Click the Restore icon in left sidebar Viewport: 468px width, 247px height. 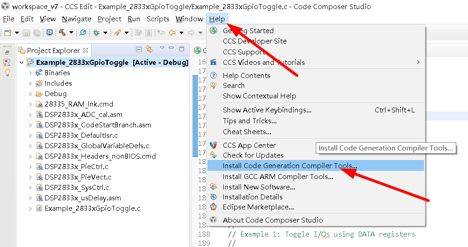point(7,53)
